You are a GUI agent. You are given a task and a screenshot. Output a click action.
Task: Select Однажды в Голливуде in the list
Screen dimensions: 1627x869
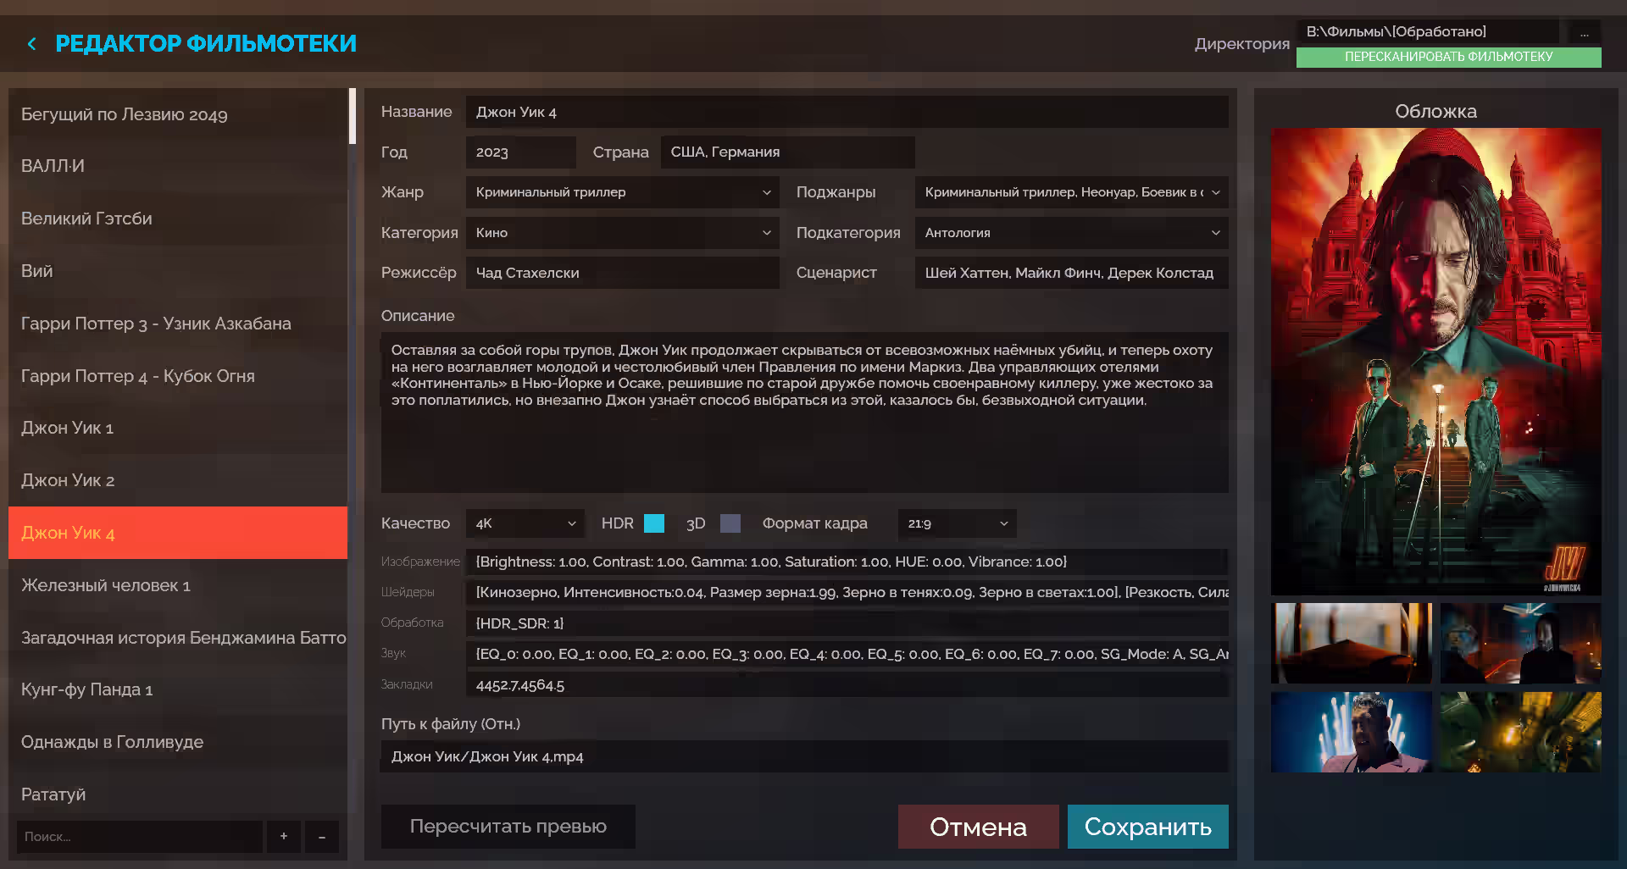178,742
